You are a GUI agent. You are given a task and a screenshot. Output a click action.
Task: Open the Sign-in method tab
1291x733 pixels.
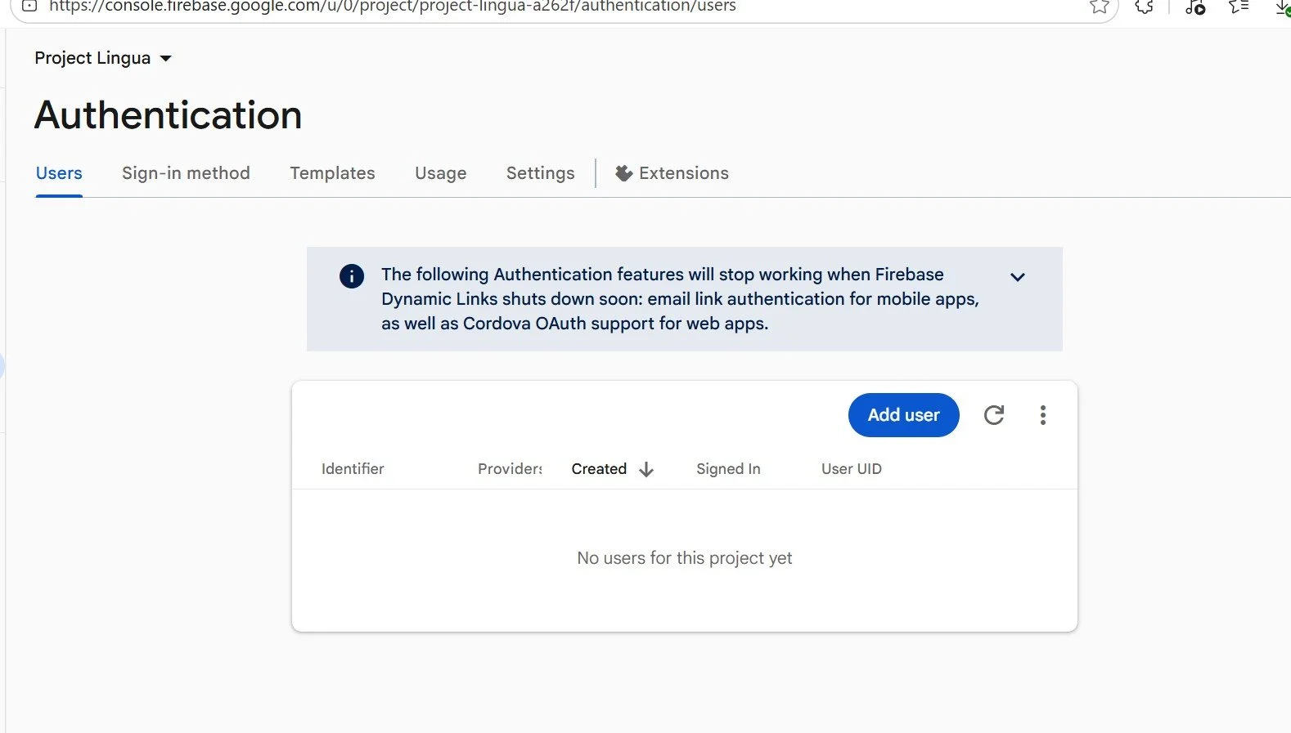pyautogui.click(x=186, y=173)
